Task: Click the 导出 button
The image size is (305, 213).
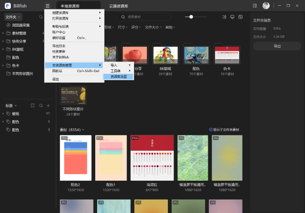Action: pyautogui.click(x=277, y=46)
